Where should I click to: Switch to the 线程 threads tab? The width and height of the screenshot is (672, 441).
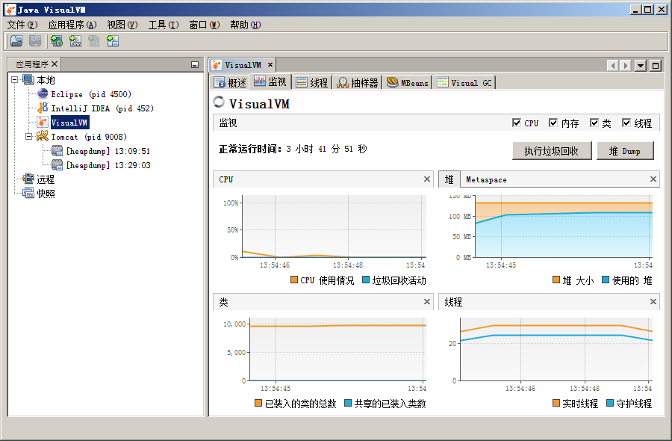pyautogui.click(x=312, y=82)
